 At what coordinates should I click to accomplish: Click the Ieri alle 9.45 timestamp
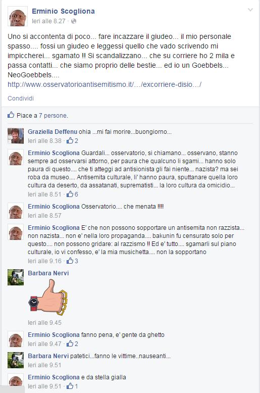click(x=44, y=323)
